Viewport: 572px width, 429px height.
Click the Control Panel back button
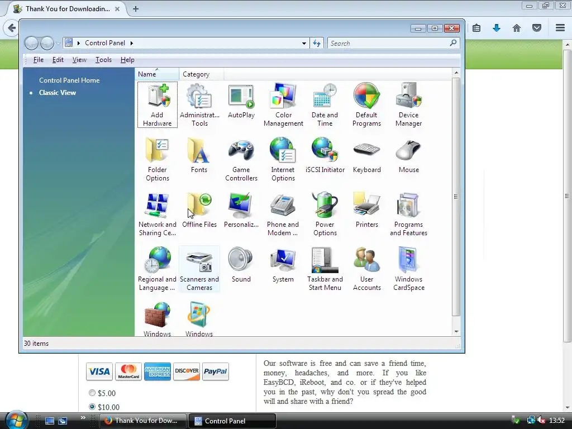[x=31, y=44]
